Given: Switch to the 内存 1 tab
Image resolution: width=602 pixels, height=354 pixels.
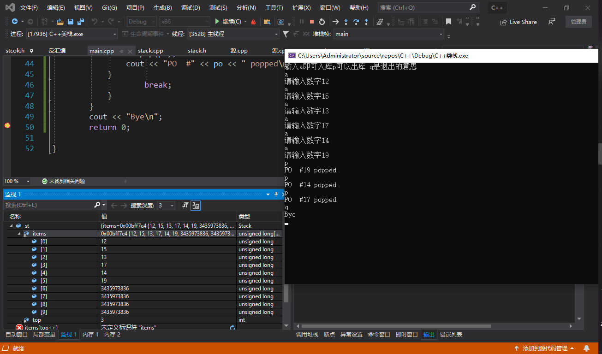Looking at the screenshot, I should 90,335.
